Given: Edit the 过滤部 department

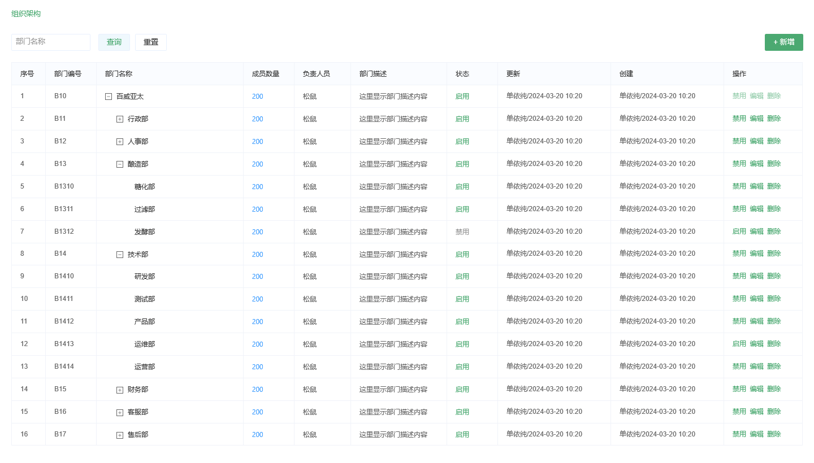Looking at the screenshot, I should (756, 209).
